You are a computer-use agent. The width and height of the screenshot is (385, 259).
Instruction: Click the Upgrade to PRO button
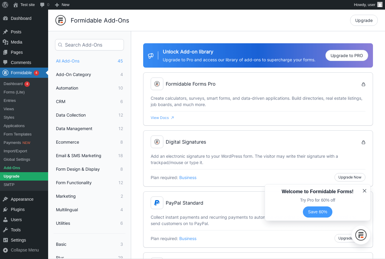pyautogui.click(x=346, y=56)
